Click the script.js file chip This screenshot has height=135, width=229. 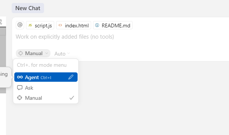coord(40,25)
